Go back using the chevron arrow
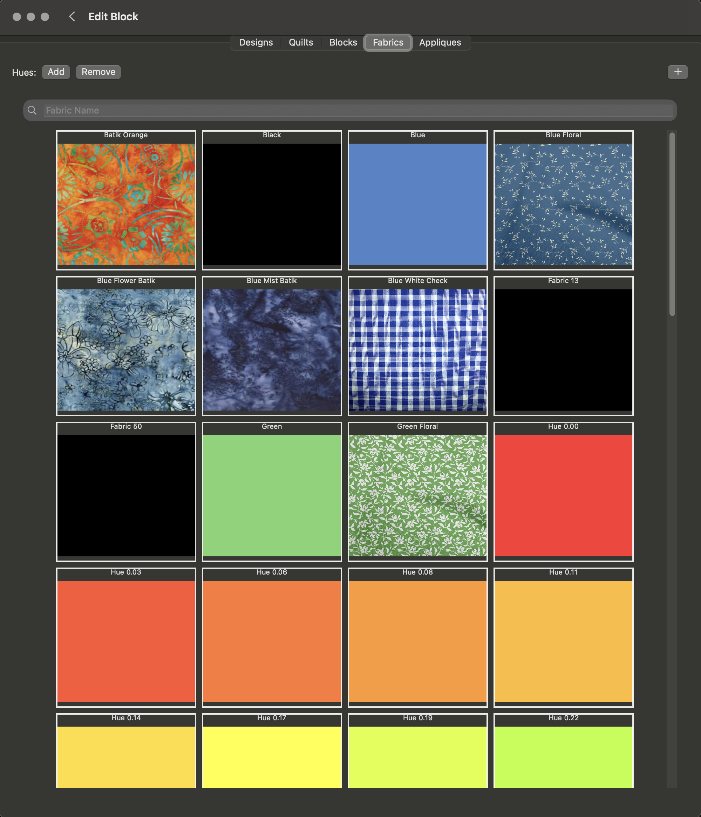The width and height of the screenshot is (701, 817). [72, 16]
